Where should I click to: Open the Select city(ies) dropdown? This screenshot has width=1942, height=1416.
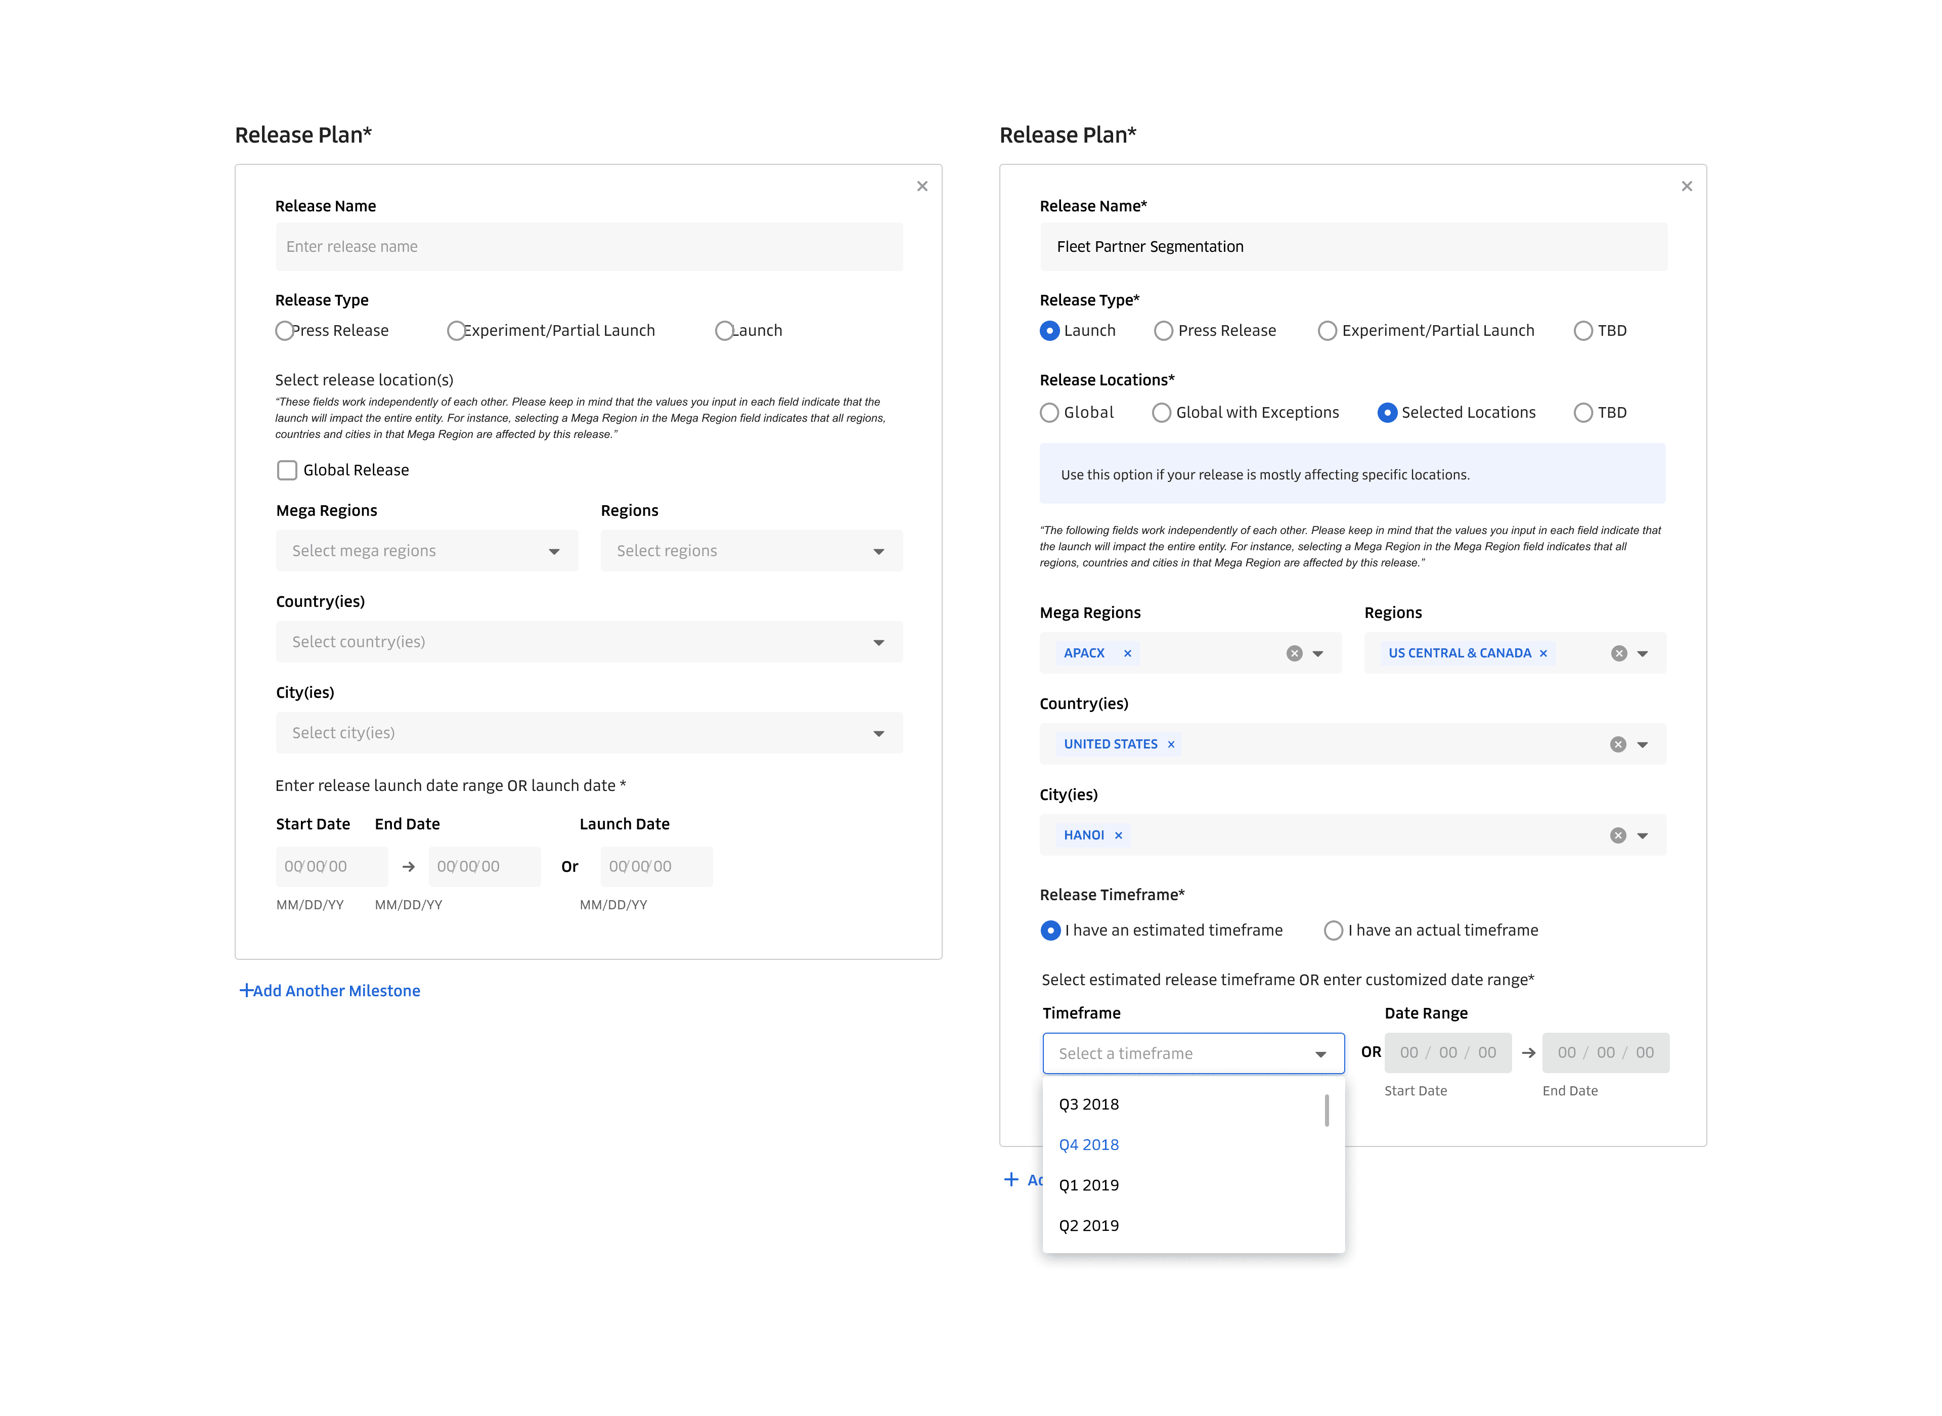pyautogui.click(x=590, y=732)
